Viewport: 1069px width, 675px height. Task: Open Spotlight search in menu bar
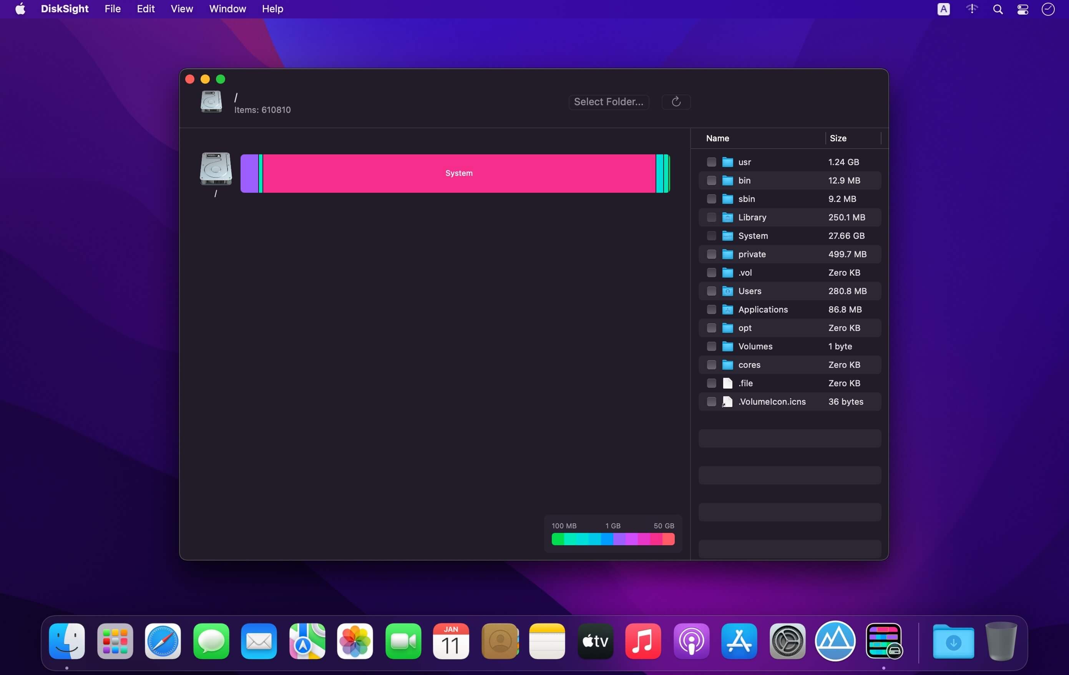pos(998,9)
